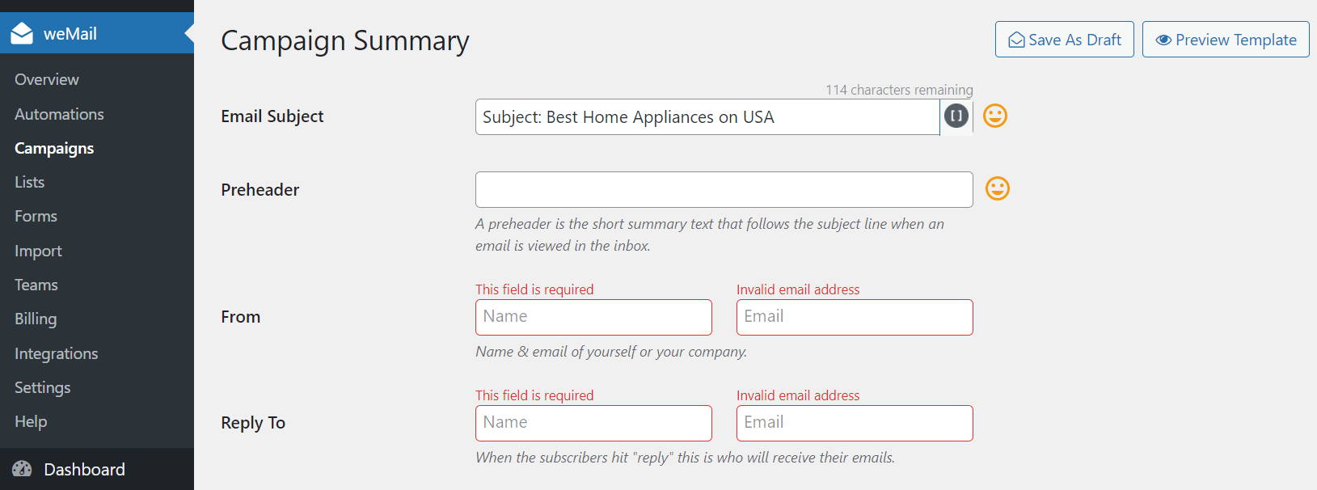Open the Import page
Viewport: 1317px width, 490px height.
[x=38, y=251]
